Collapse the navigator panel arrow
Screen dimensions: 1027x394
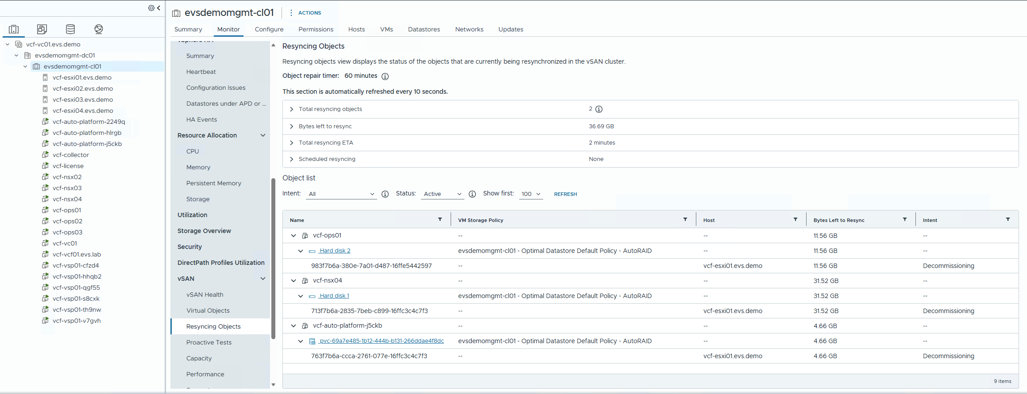tap(158, 8)
